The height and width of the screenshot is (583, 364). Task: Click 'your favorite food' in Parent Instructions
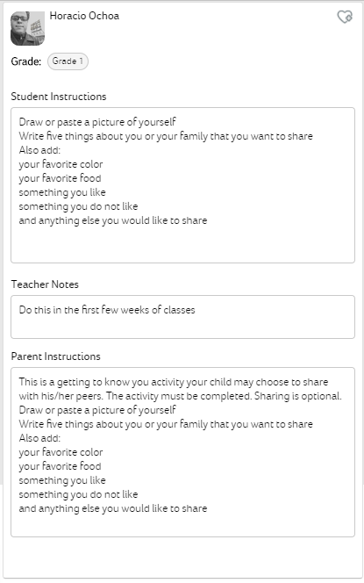click(x=61, y=466)
